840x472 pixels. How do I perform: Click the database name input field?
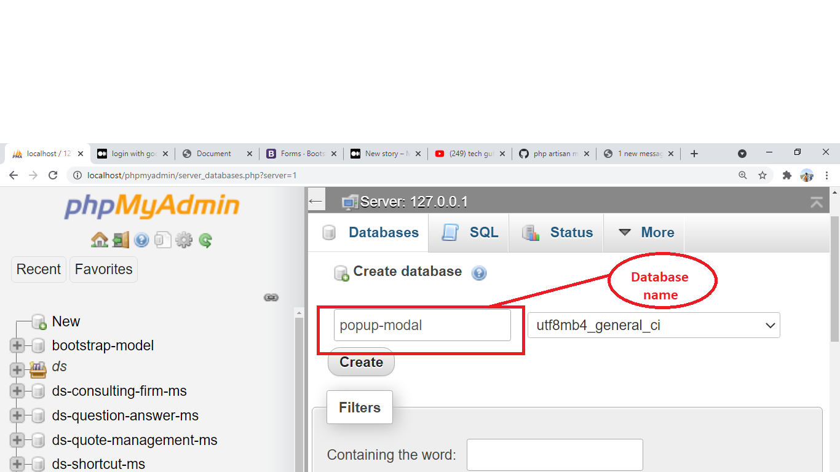click(x=422, y=325)
